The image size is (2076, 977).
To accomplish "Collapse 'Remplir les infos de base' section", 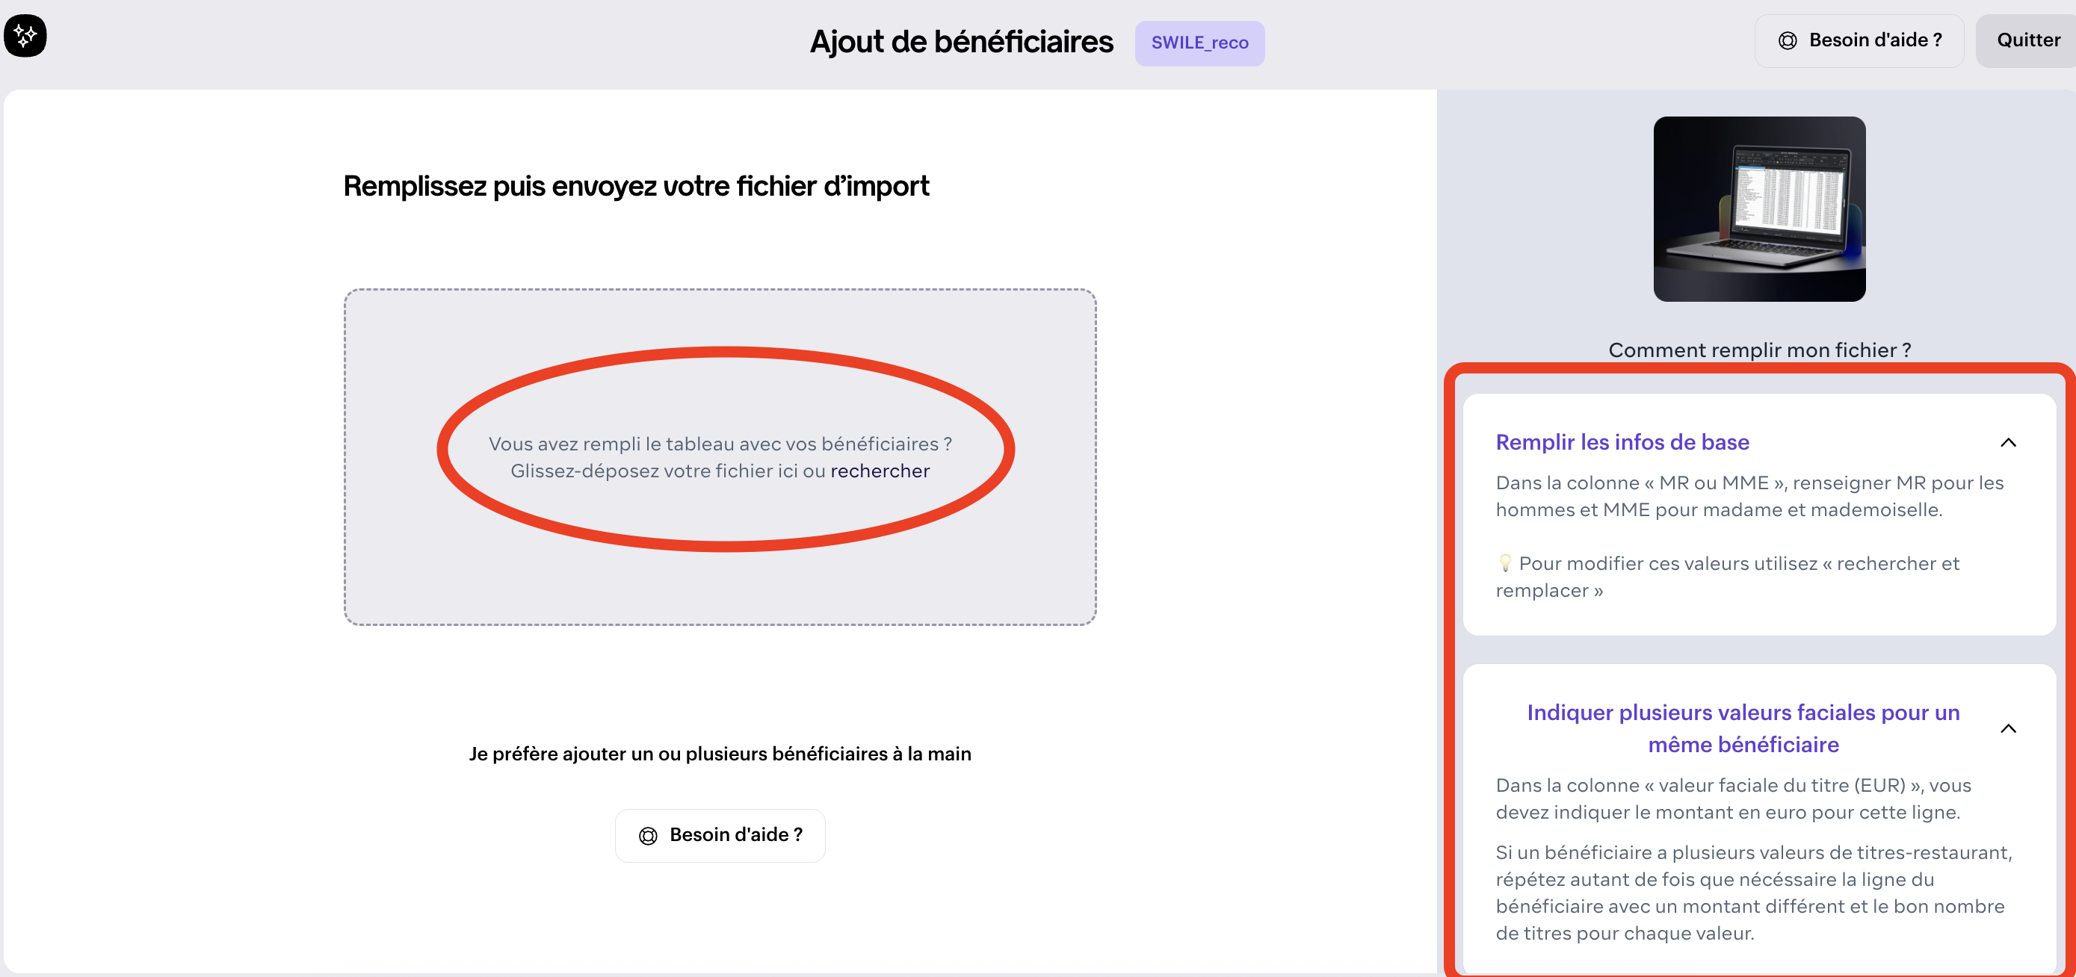I will tap(2007, 443).
